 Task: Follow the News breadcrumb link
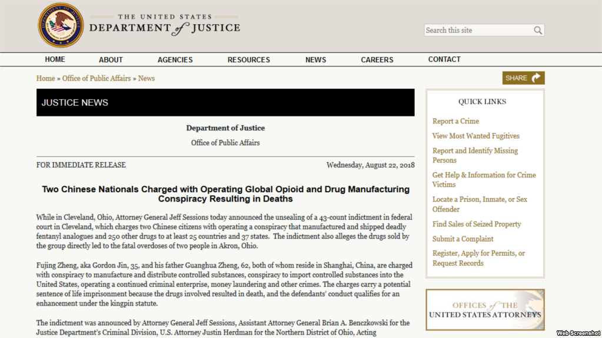[147, 78]
